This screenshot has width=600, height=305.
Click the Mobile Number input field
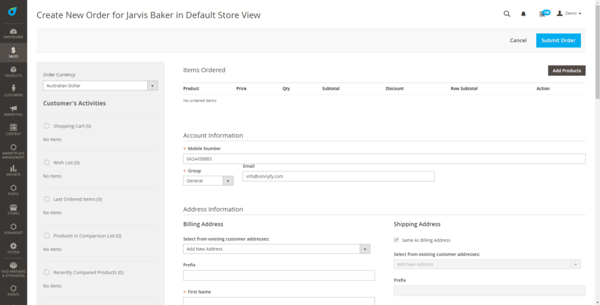pyautogui.click(x=384, y=159)
